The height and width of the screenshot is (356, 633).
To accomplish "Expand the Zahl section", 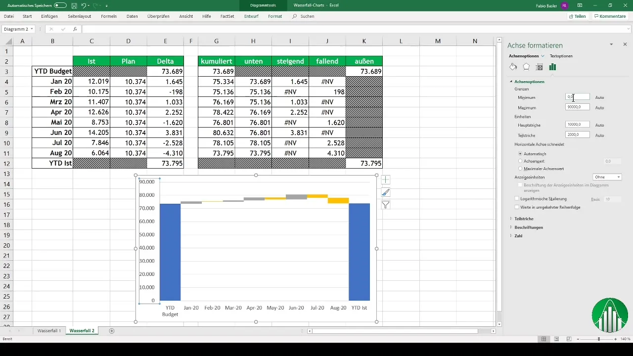I will coord(511,236).
